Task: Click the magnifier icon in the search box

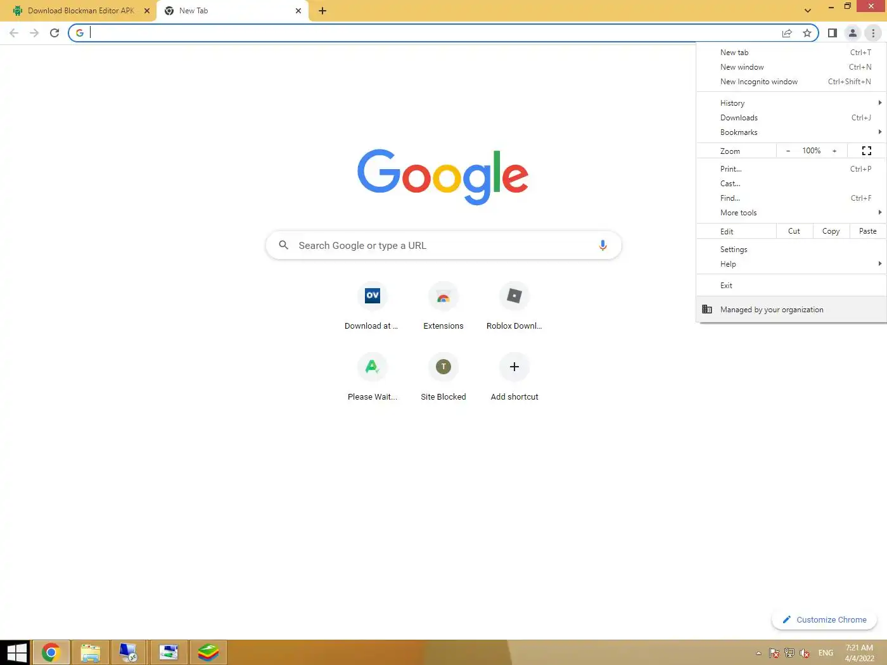Action: 284,245
